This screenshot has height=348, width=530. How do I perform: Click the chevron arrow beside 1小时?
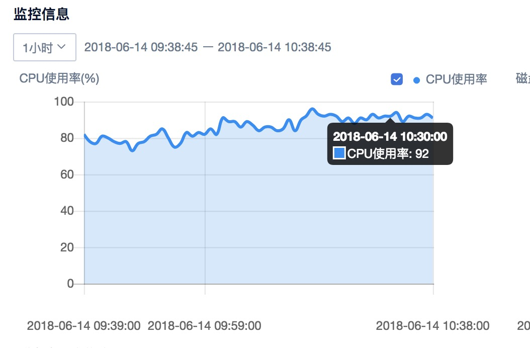pyautogui.click(x=61, y=47)
